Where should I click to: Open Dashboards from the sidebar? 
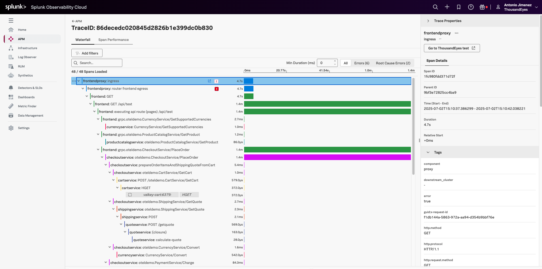pyautogui.click(x=26, y=97)
